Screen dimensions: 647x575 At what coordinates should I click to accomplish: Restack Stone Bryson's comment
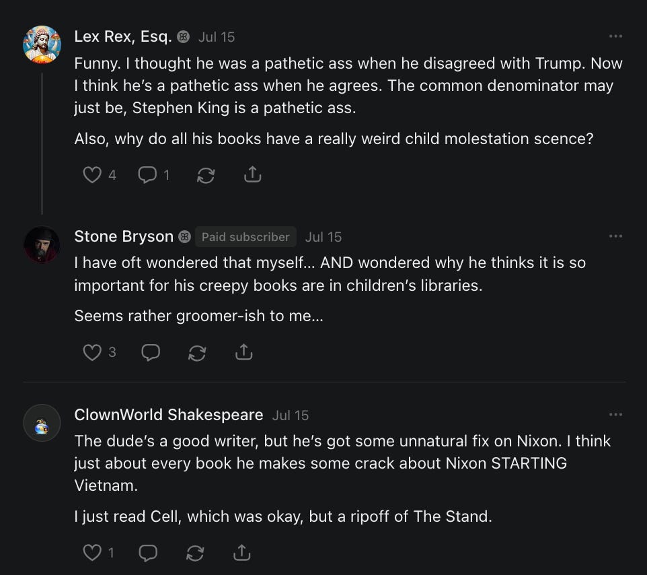point(197,352)
